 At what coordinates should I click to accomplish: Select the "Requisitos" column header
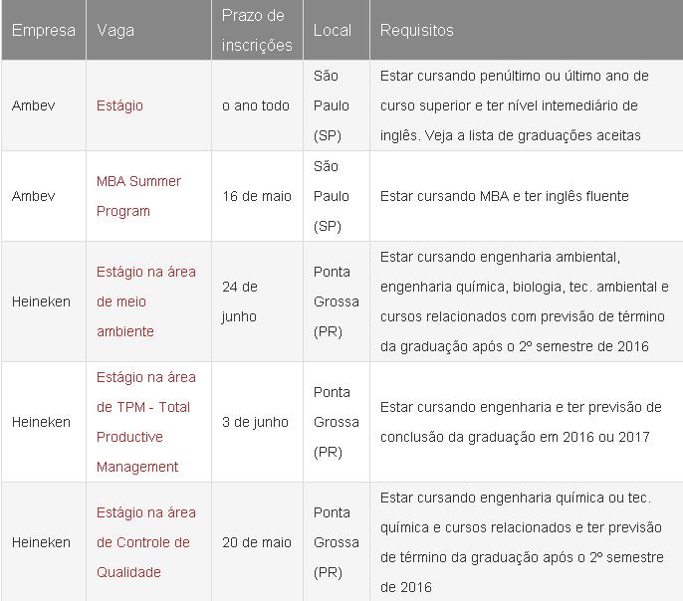[417, 30]
